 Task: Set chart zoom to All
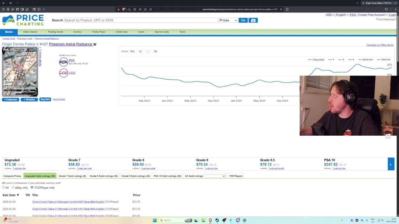pyautogui.click(x=156, y=51)
